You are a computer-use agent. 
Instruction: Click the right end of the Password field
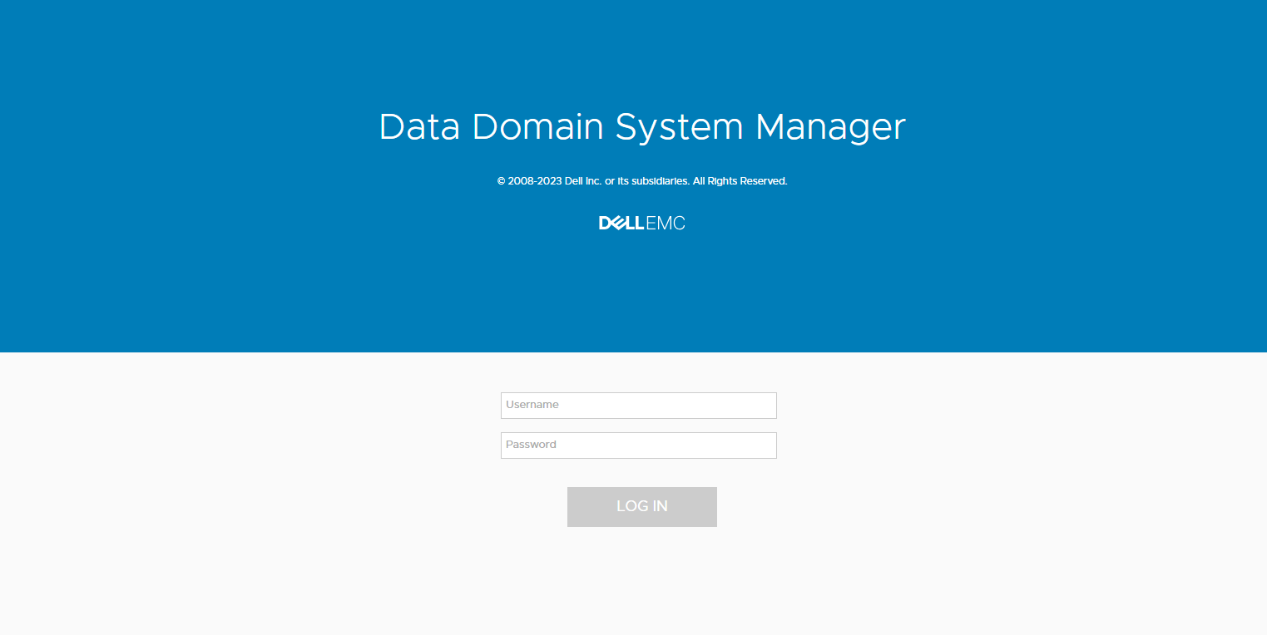(x=765, y=445)
